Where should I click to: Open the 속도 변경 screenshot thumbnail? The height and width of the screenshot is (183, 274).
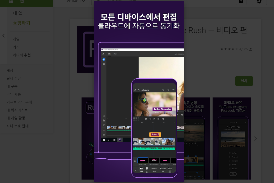[x=197, y=139]
